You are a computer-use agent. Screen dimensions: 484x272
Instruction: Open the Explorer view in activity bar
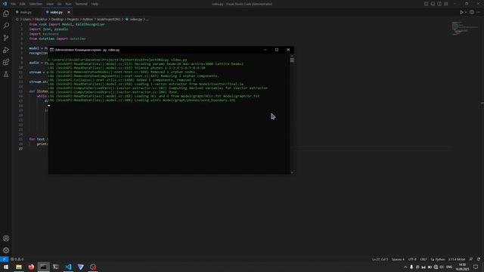[x=6, y=14]
